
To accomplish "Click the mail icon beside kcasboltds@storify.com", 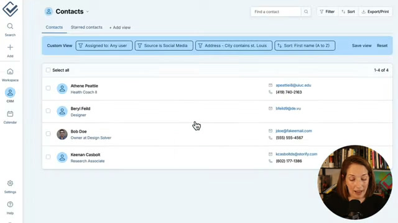I will pos(271,154).
